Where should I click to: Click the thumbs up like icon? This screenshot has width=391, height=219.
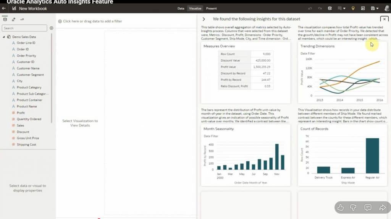340,207
